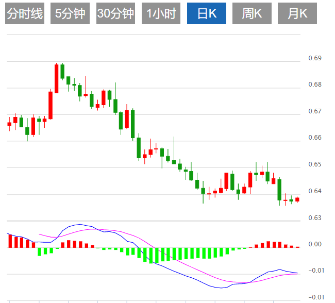
Task: Switch to the 月K monthly tab
Action: (297, 13)
